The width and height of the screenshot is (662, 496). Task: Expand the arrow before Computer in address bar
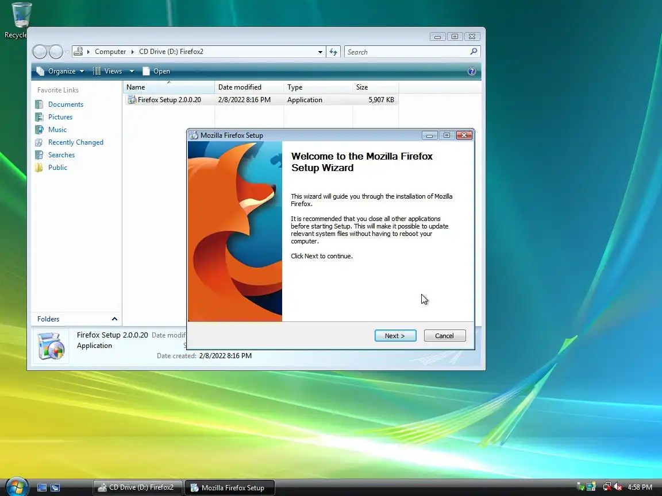(x=88, y=52)
